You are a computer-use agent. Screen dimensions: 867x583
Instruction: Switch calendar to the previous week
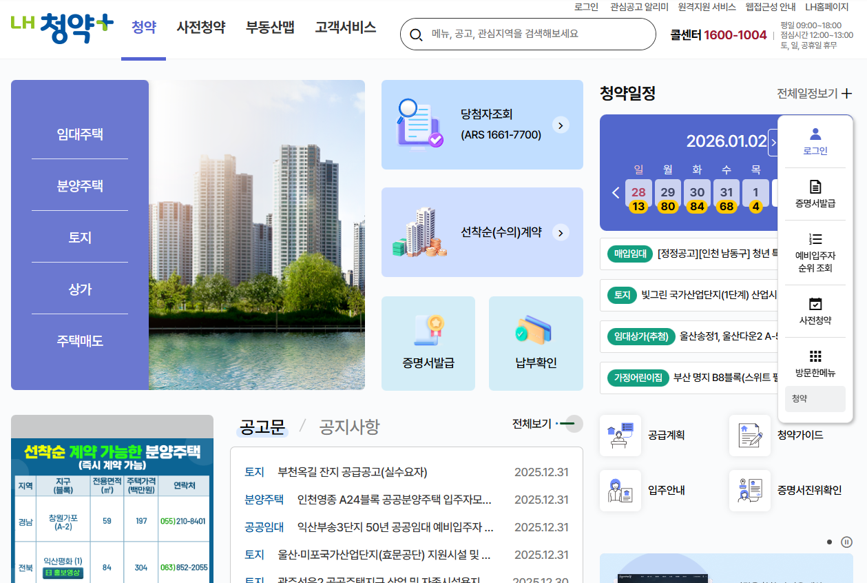click(x=616, y=193)
